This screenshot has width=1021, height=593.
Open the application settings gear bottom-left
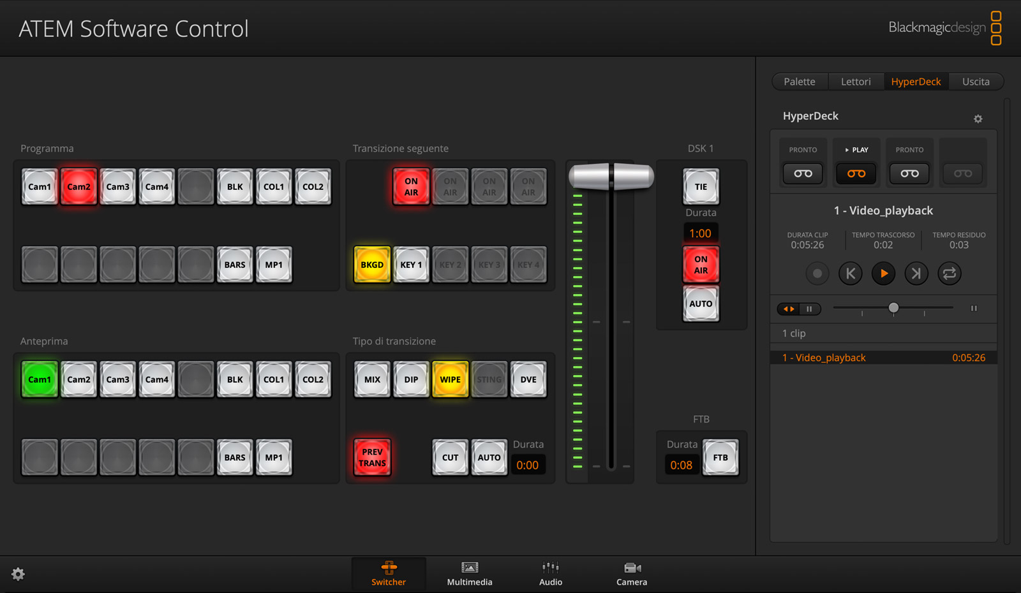[18, 575]
